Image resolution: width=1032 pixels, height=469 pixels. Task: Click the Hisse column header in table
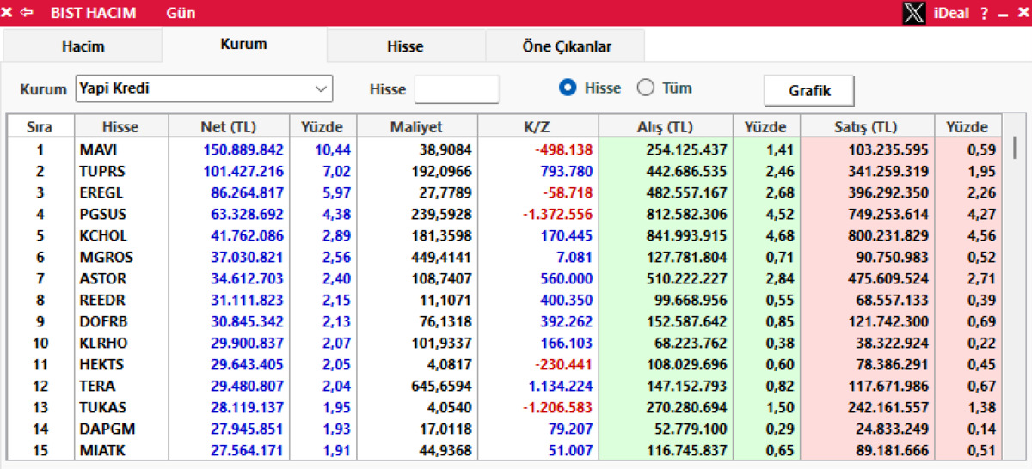click(x=120, y=127)
